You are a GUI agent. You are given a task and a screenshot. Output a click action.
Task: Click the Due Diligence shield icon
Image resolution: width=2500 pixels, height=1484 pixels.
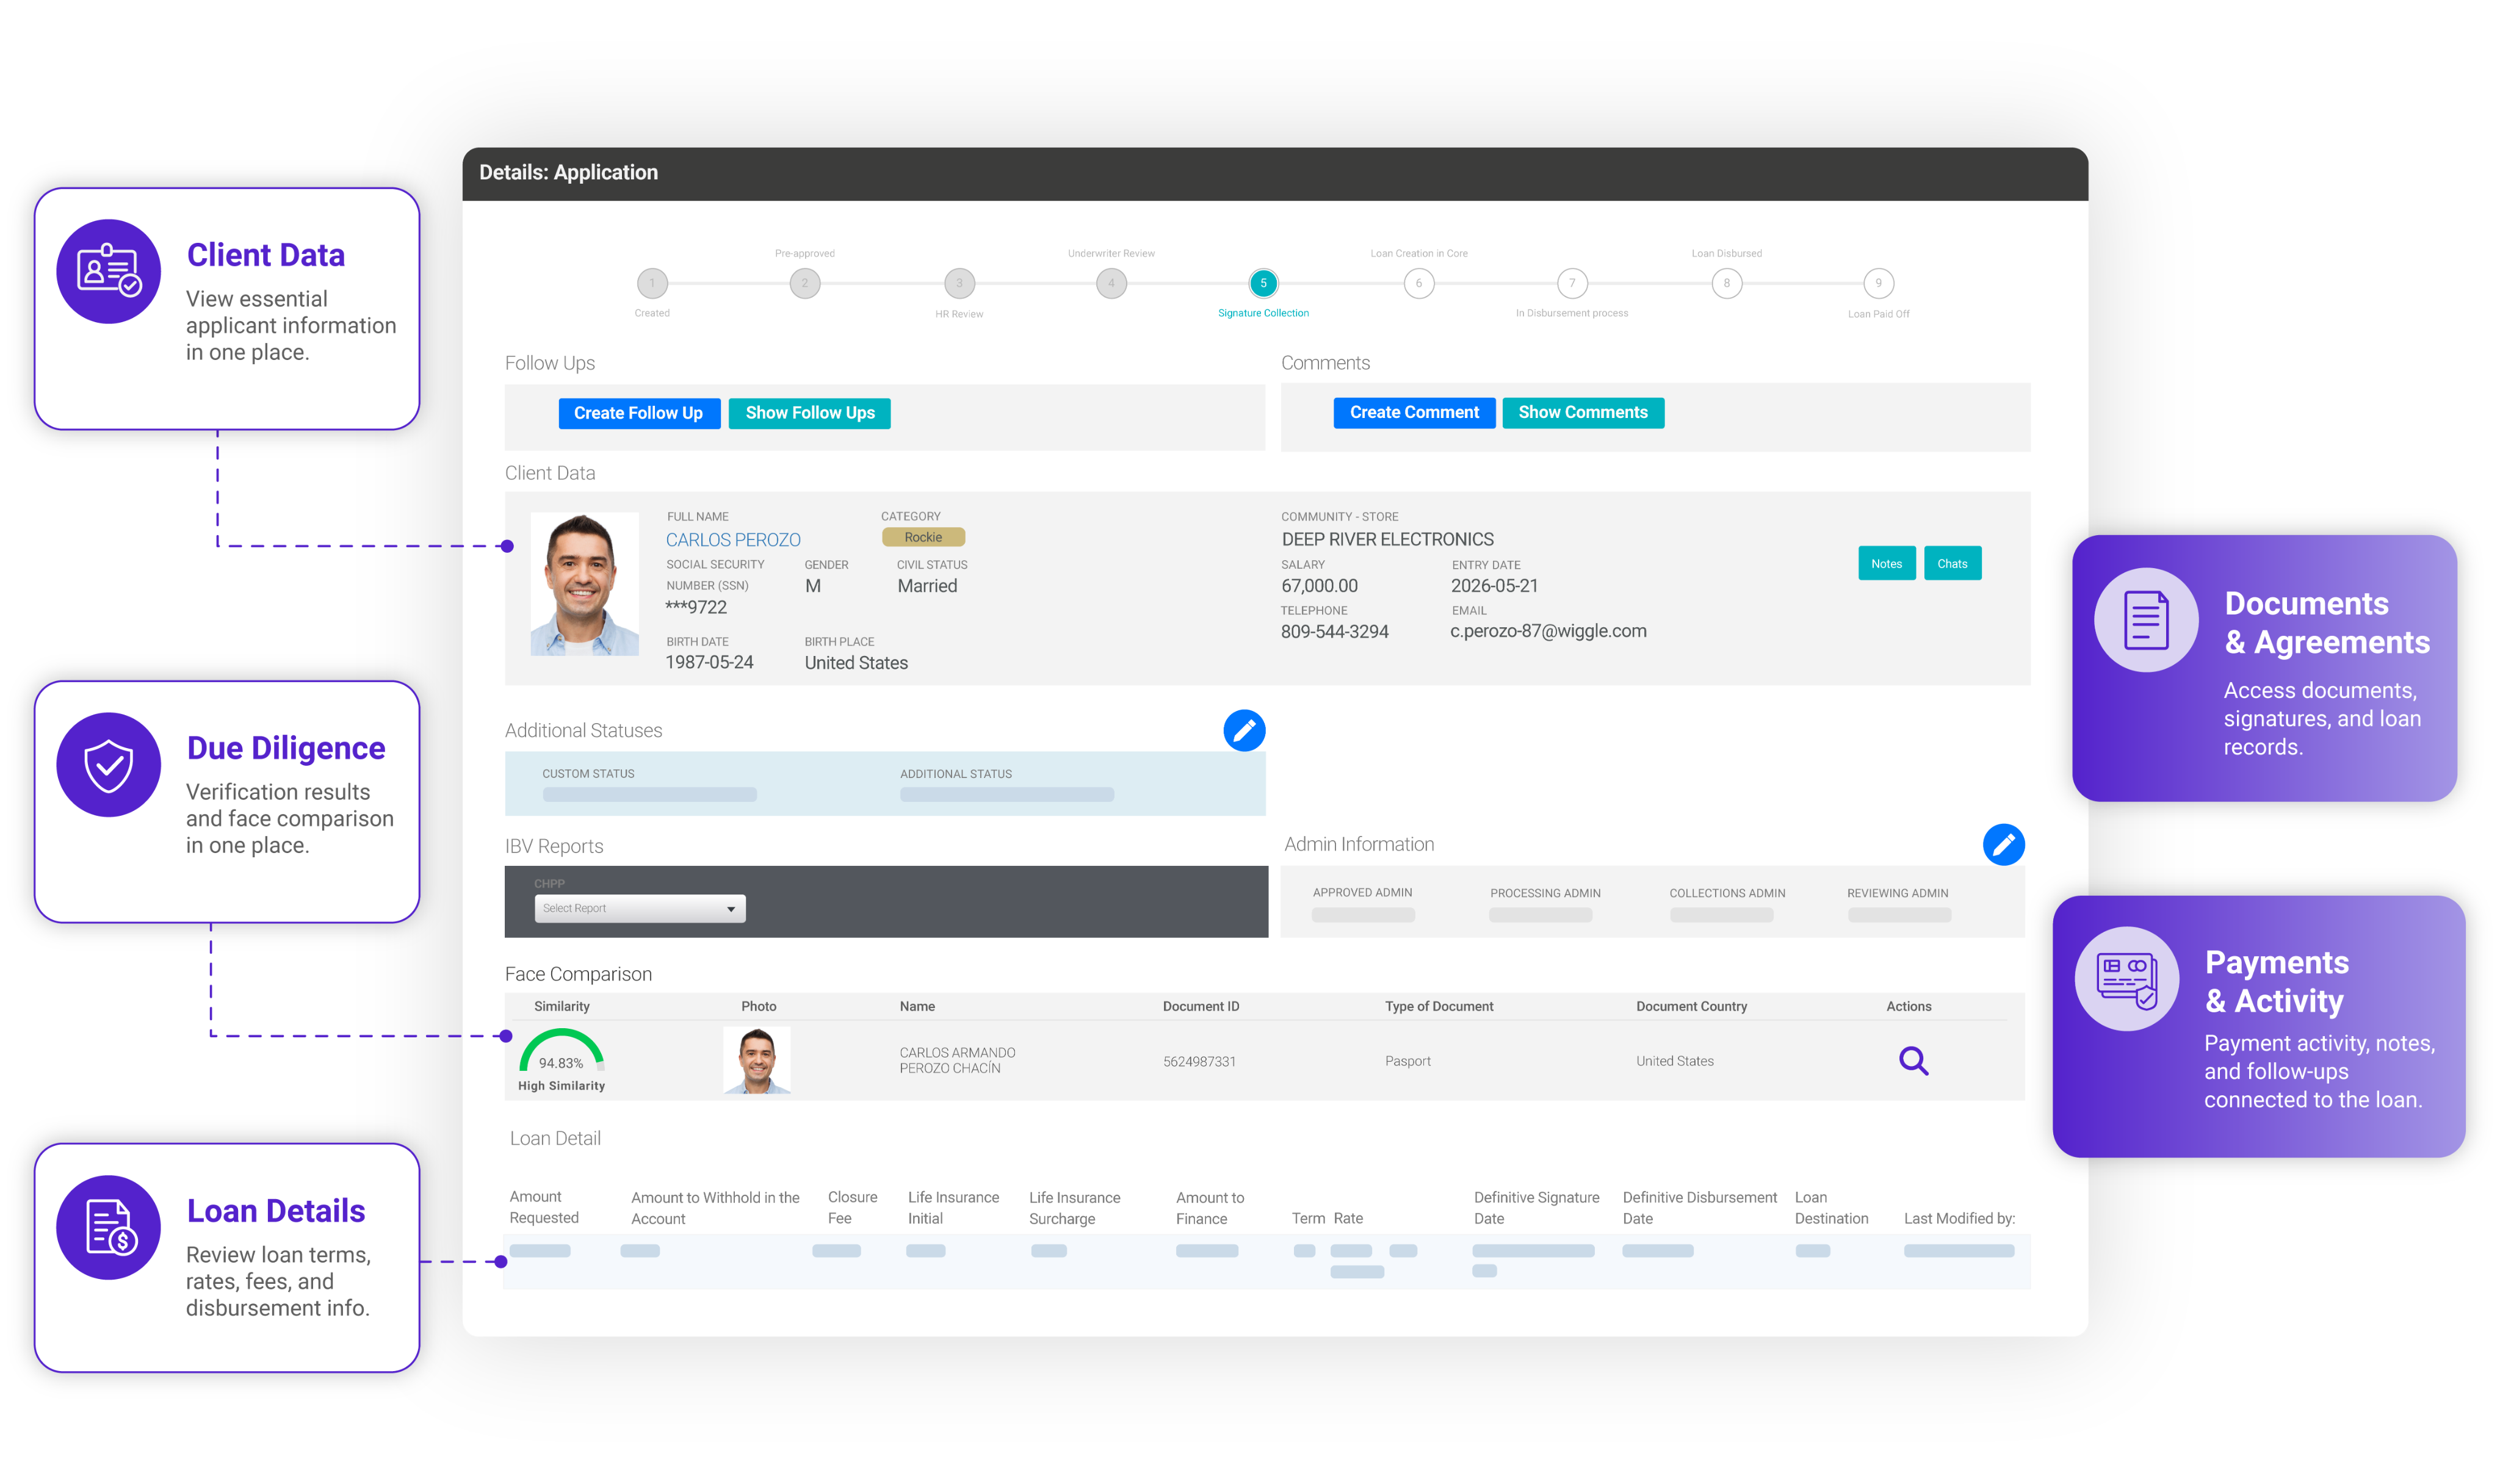click(109, 765)
